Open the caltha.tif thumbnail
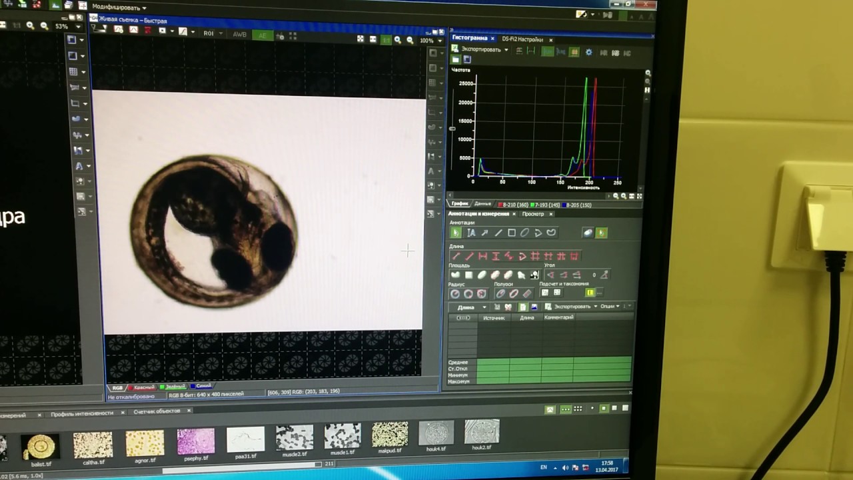Screen dimensions: 853x480 point(93,445)
